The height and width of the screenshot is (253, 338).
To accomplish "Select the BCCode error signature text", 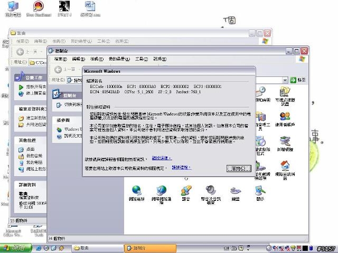I will click(106, 86).
